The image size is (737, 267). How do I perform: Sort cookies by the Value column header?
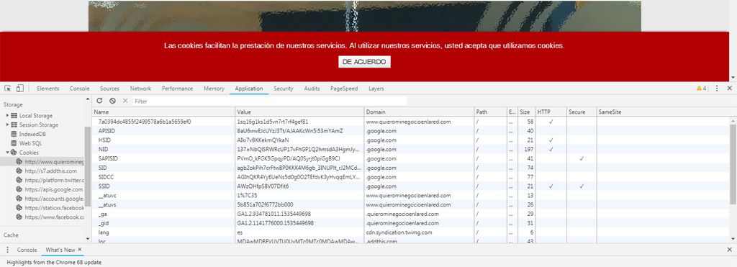pyautogui.click(x=299, y=112)
